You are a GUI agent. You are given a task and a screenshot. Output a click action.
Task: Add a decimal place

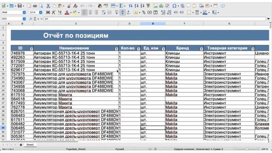tap(163, 12)
